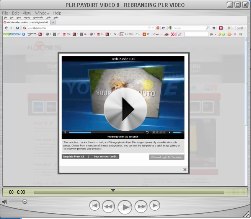Click the bookmark star icon
Image resolution: width=251 pixels, height=219 pixels.
point(149,28)
